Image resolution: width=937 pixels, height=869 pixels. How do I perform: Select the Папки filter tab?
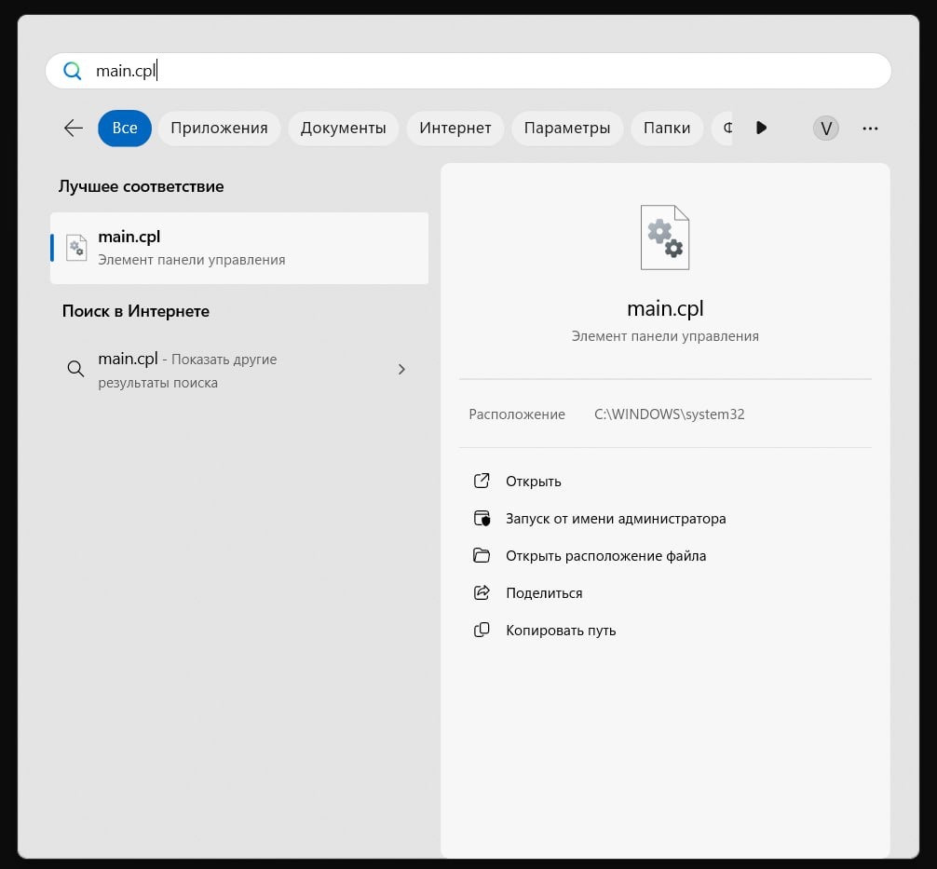click(x=667, y=128)
